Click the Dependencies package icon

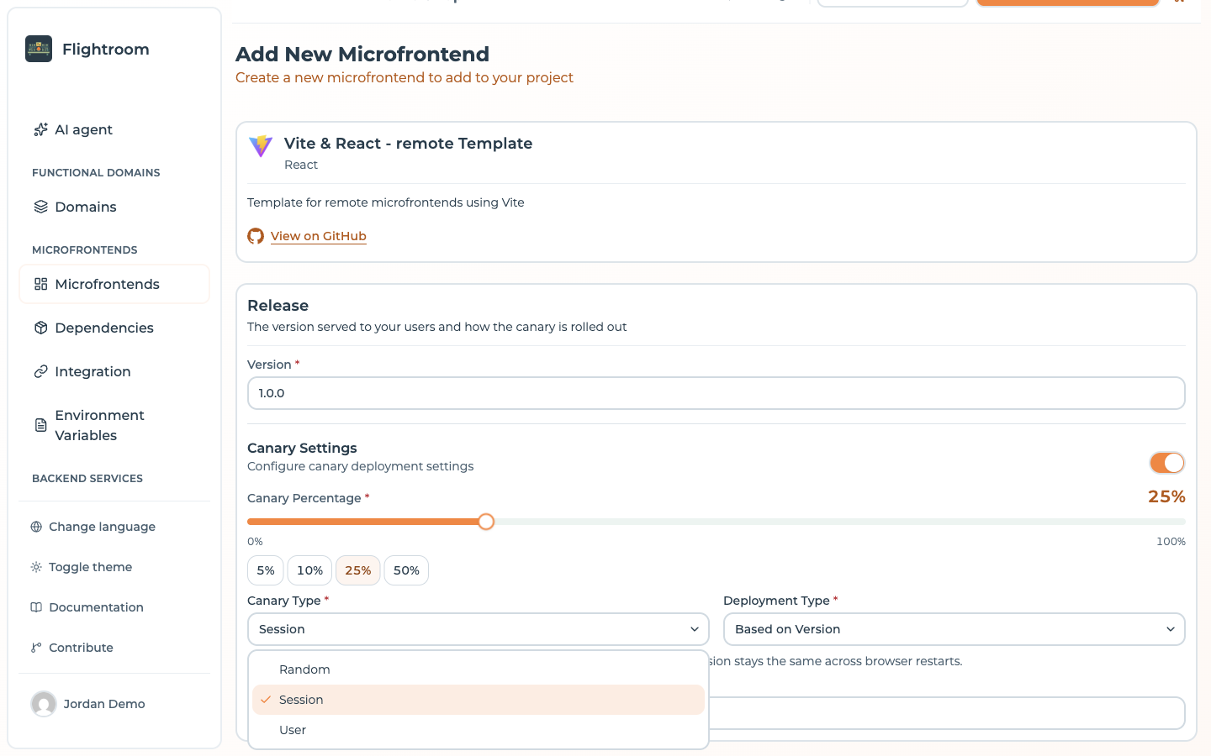(x=40, y=328)
